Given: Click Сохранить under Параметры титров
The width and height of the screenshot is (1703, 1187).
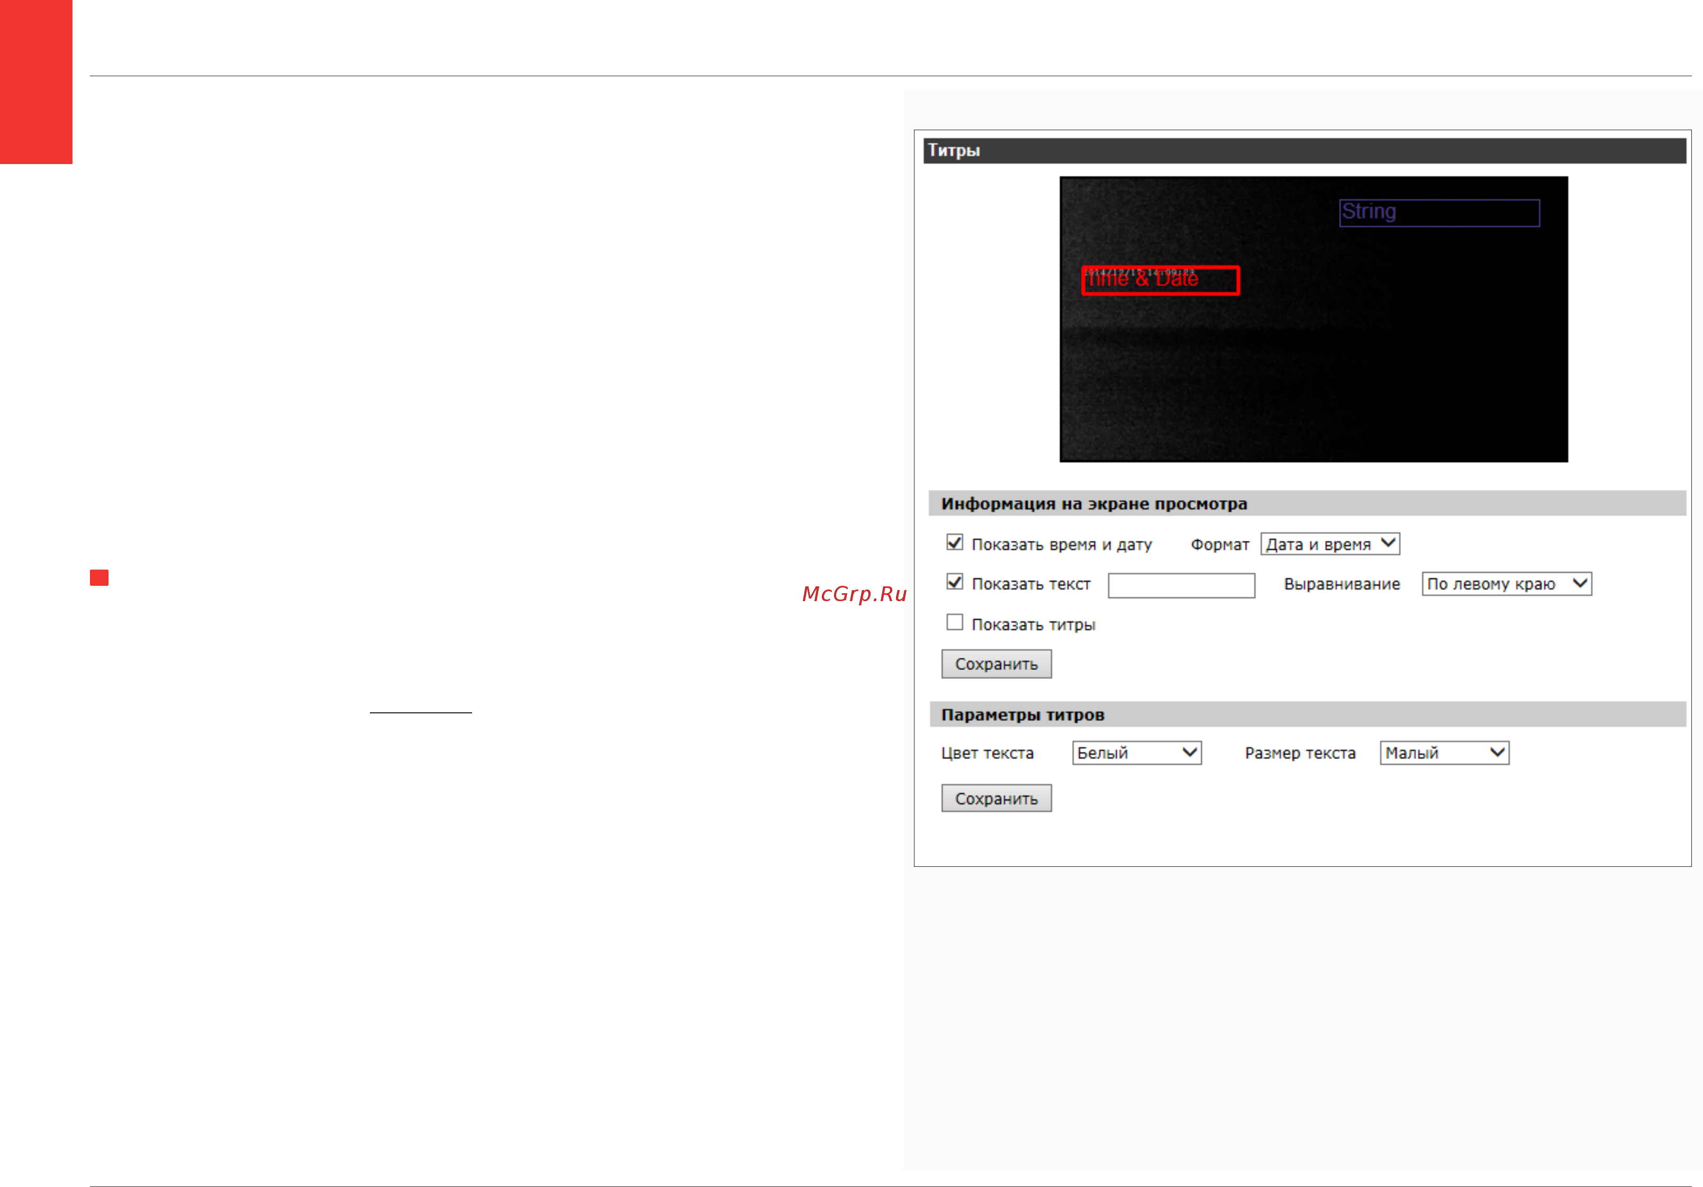Looking at the screenshot, I should click(x=996, y=798).
